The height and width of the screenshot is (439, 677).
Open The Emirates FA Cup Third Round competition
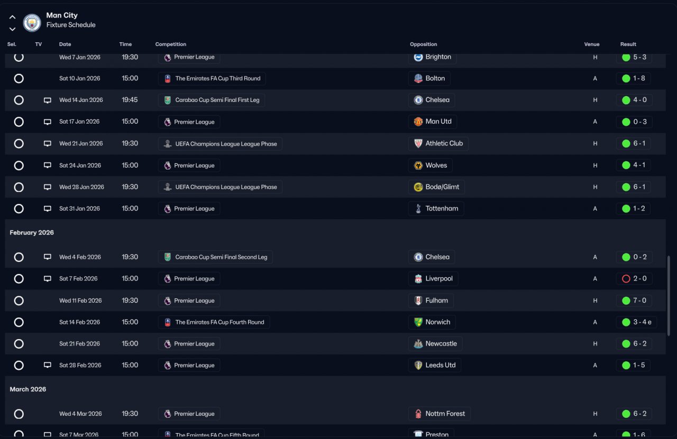point(212,79)
